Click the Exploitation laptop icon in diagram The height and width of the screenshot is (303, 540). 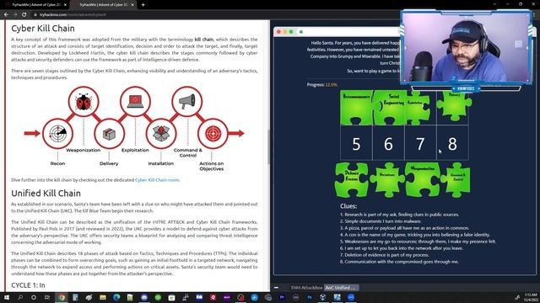coord(135,102)
